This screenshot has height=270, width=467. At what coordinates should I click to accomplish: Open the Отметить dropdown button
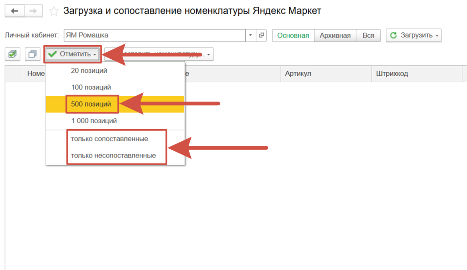tap(72, 54)
